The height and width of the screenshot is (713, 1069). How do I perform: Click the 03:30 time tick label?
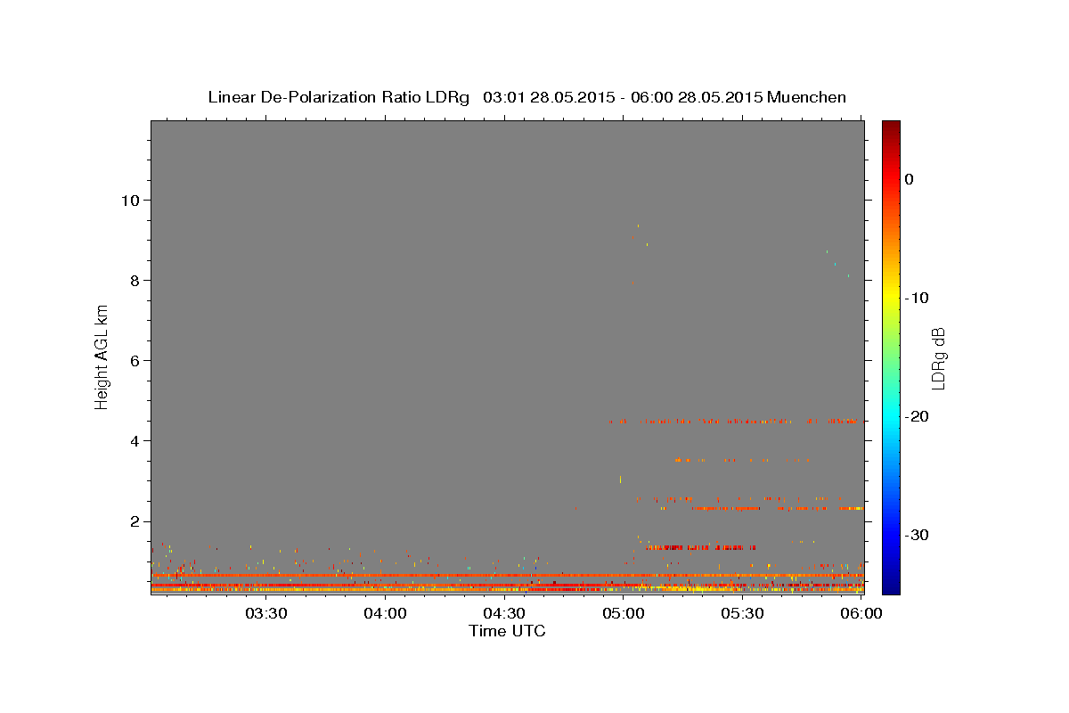pos(265,613)
